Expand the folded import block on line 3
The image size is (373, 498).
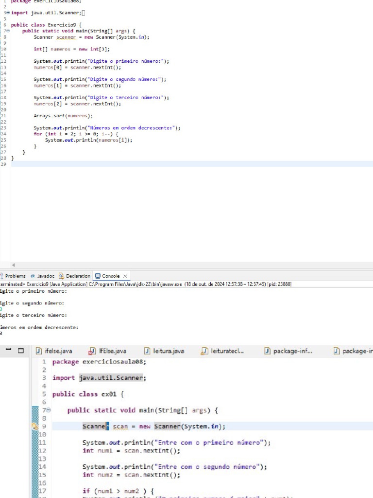(8, 12)
